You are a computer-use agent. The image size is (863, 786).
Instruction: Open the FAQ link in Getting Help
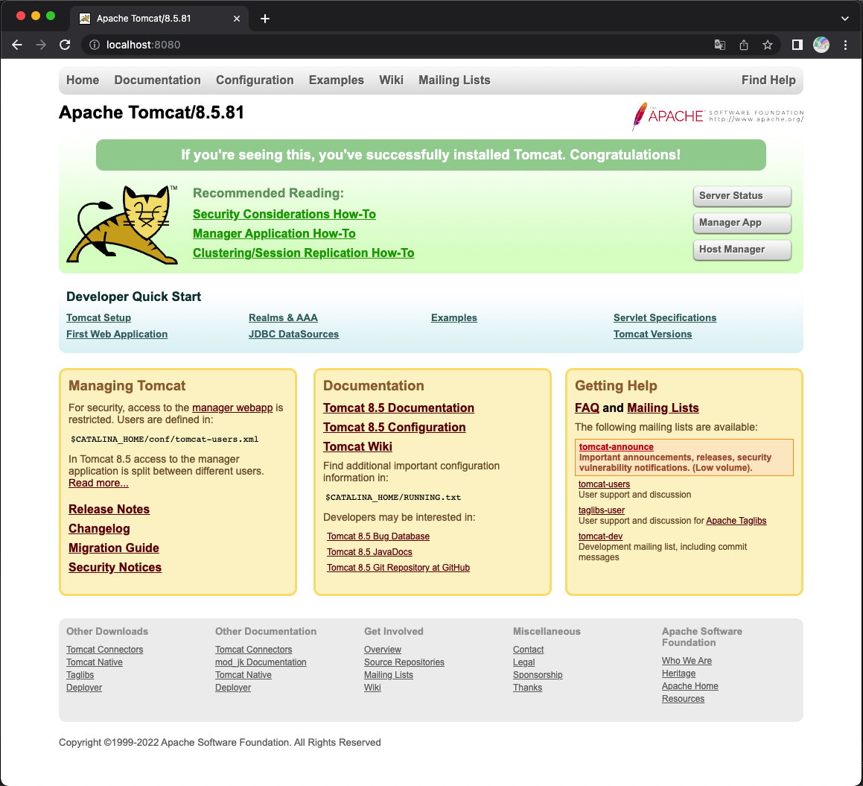point(587,408)
